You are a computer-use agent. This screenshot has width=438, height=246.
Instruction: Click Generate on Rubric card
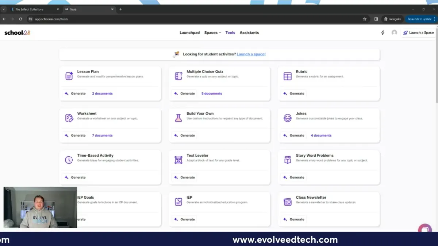tap(293, 93)
